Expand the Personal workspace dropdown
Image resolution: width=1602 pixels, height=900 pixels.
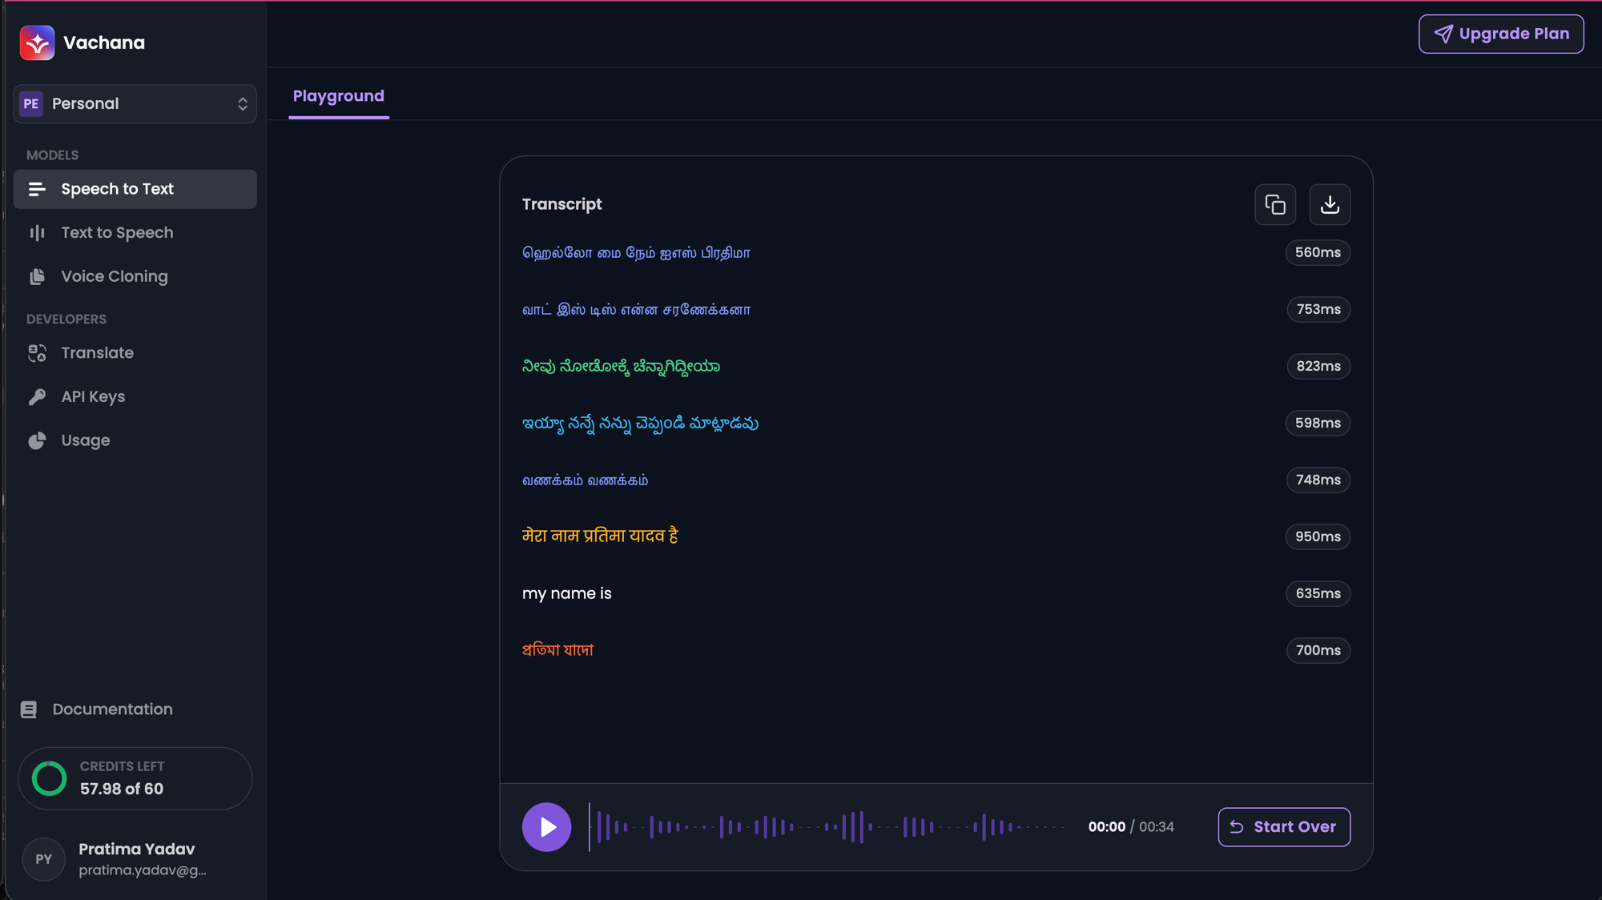click(135, 104)
